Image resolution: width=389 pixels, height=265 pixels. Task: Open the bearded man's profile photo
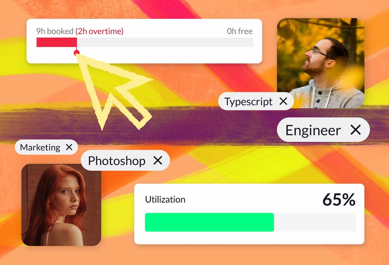coord(321,63)
